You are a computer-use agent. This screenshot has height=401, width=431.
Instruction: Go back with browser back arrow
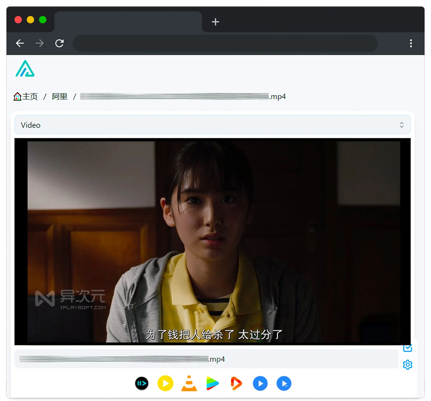pyautogui.click(x=20, y=43)
